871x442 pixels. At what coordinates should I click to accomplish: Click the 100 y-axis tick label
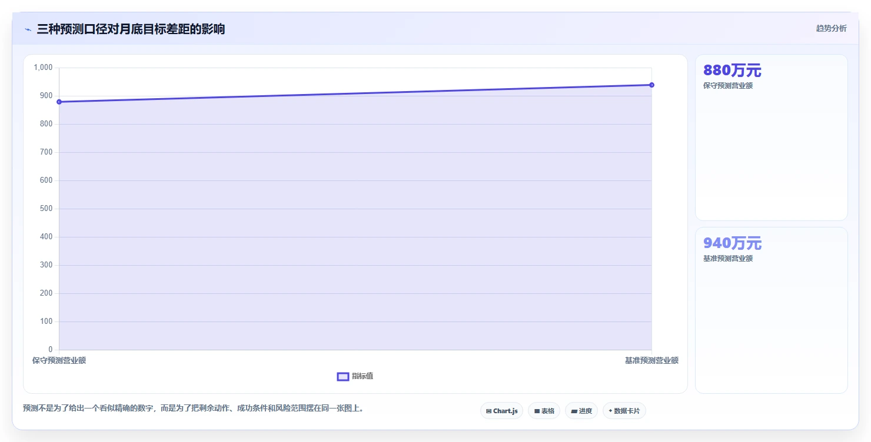46,322
